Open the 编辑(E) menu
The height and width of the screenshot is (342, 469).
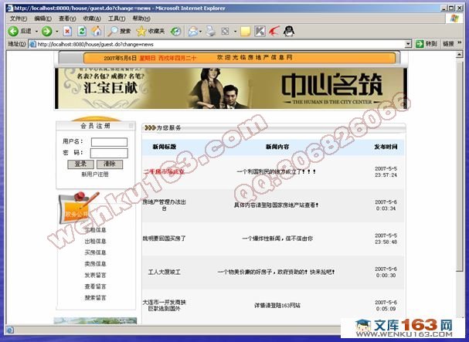42,19
